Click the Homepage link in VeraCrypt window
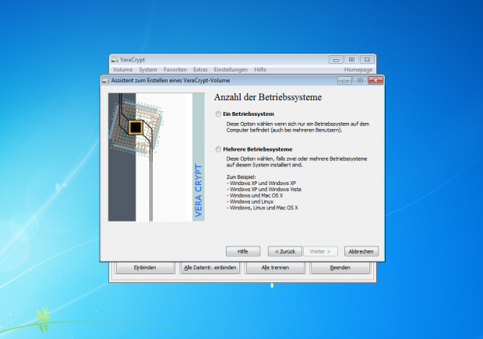483x339 pixels. [358, 70]
